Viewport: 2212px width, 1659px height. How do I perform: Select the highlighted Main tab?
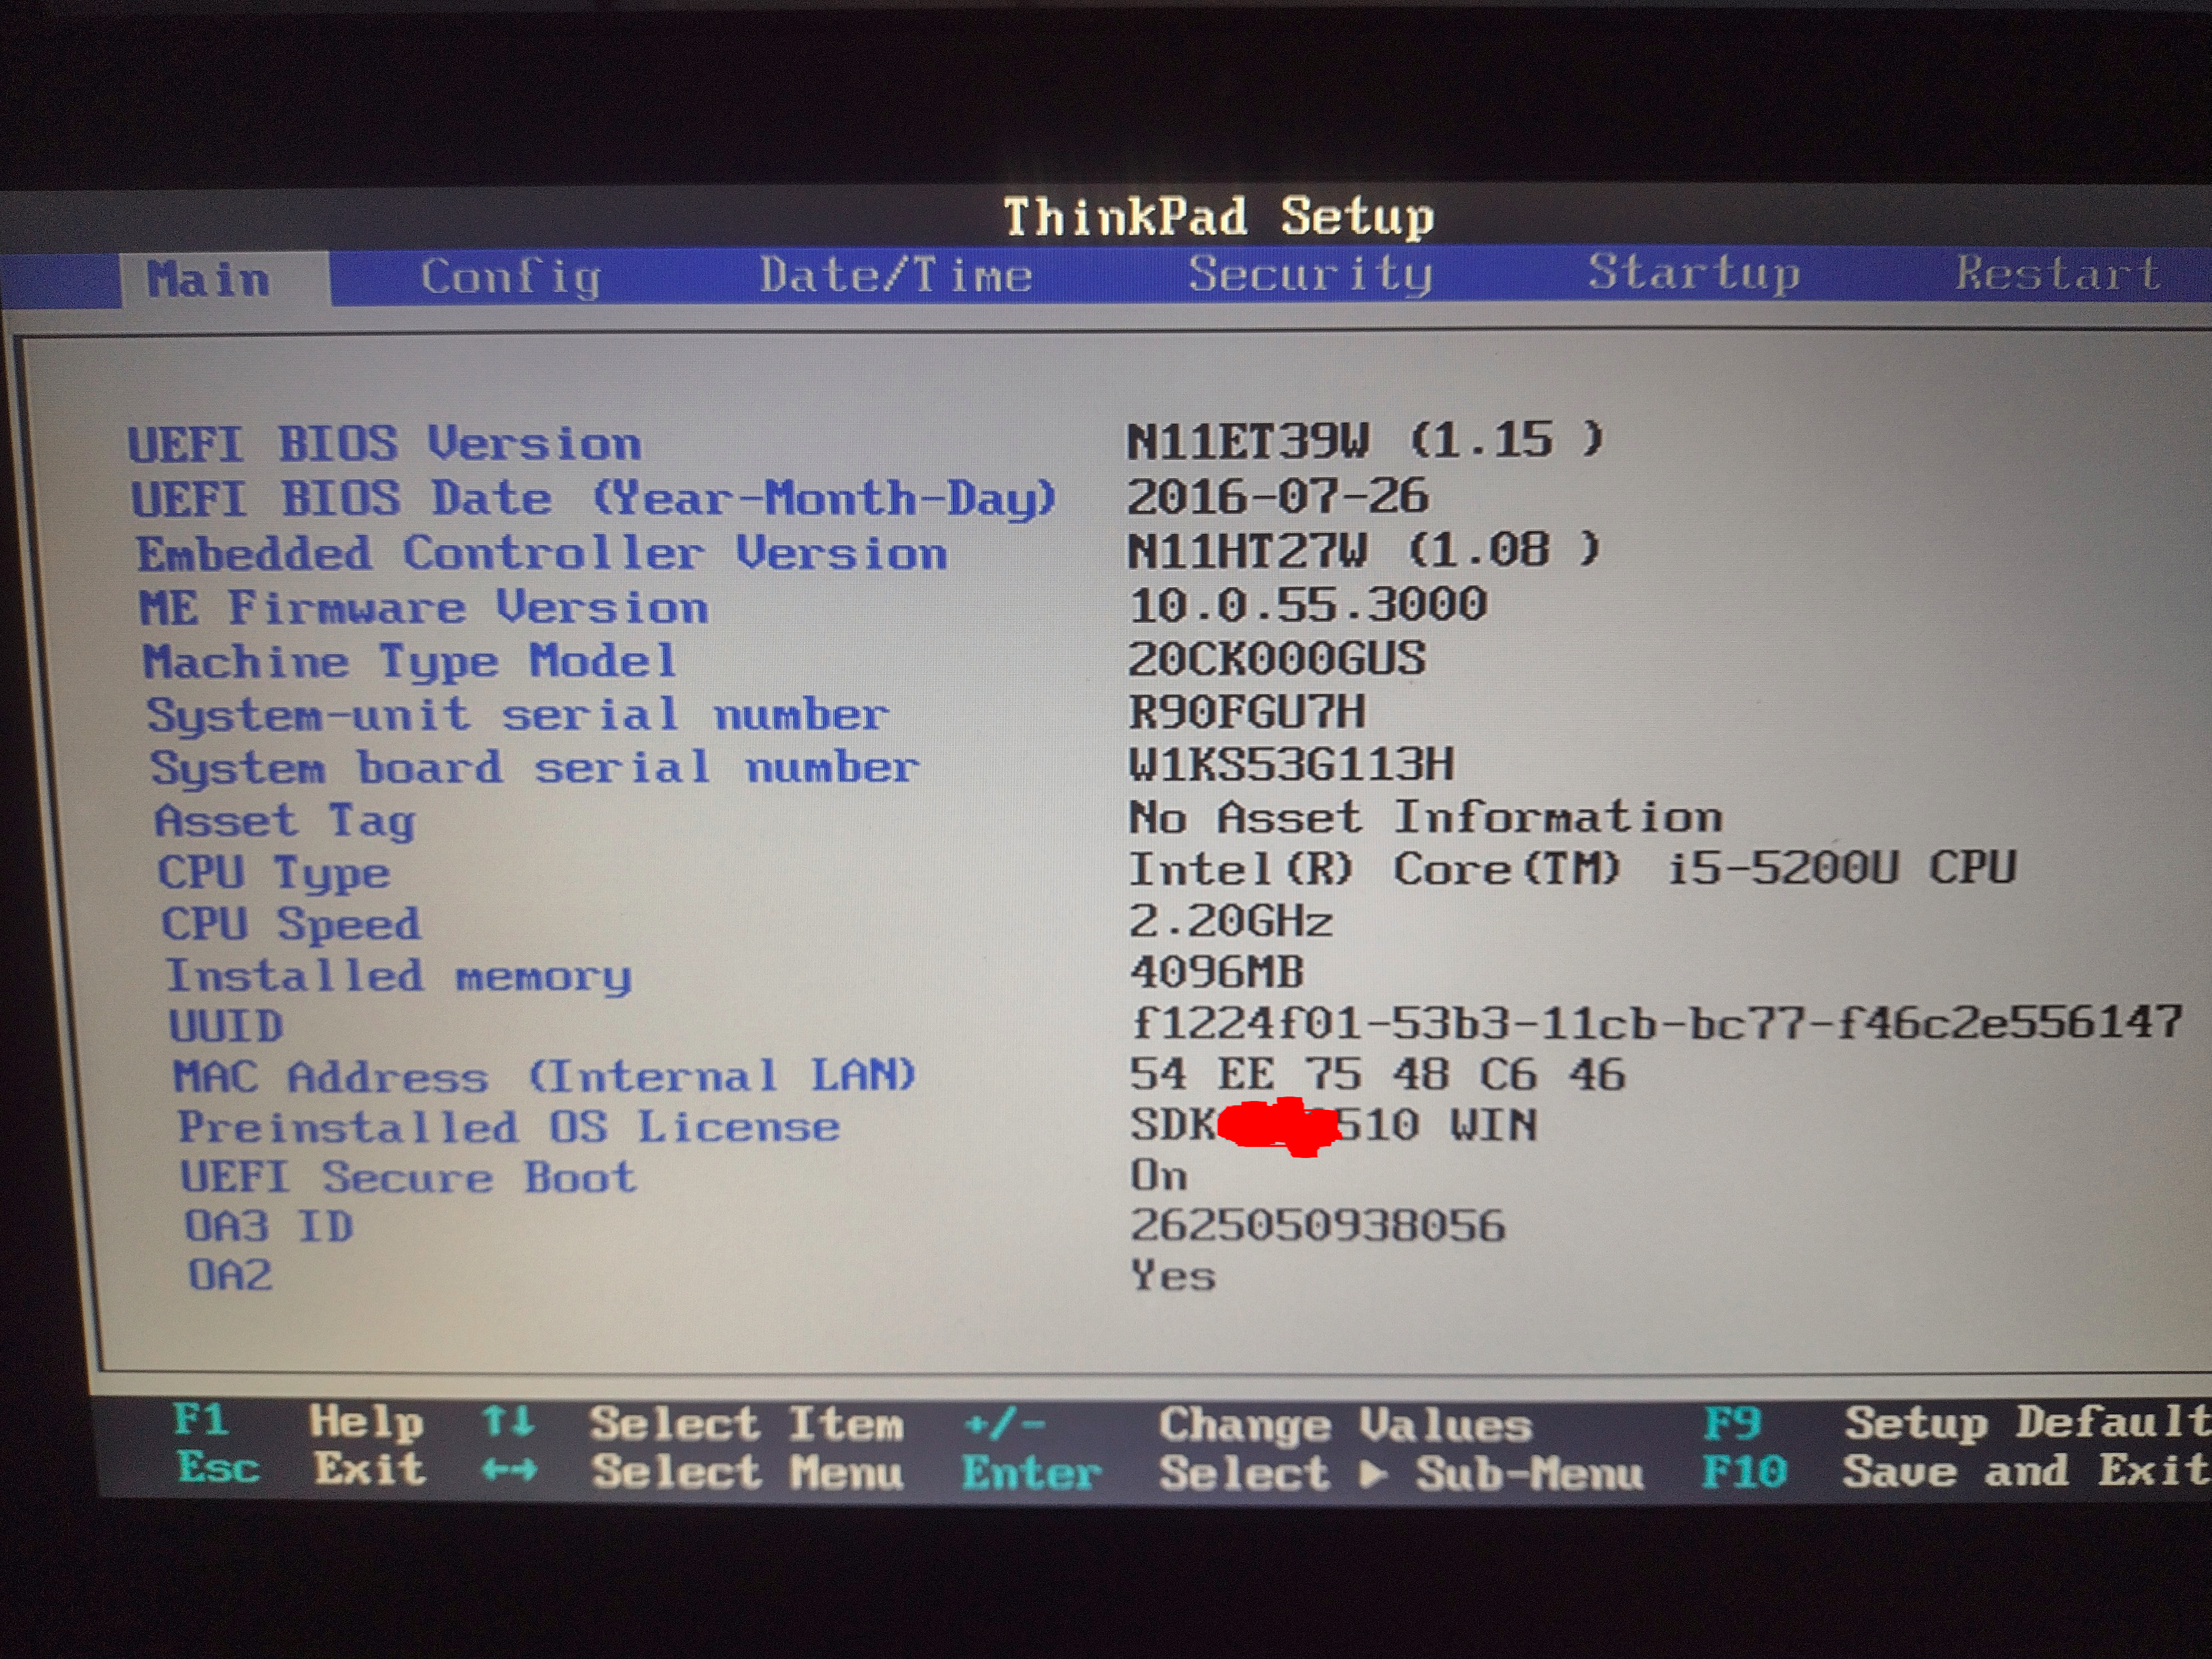(x=208, y=279)
